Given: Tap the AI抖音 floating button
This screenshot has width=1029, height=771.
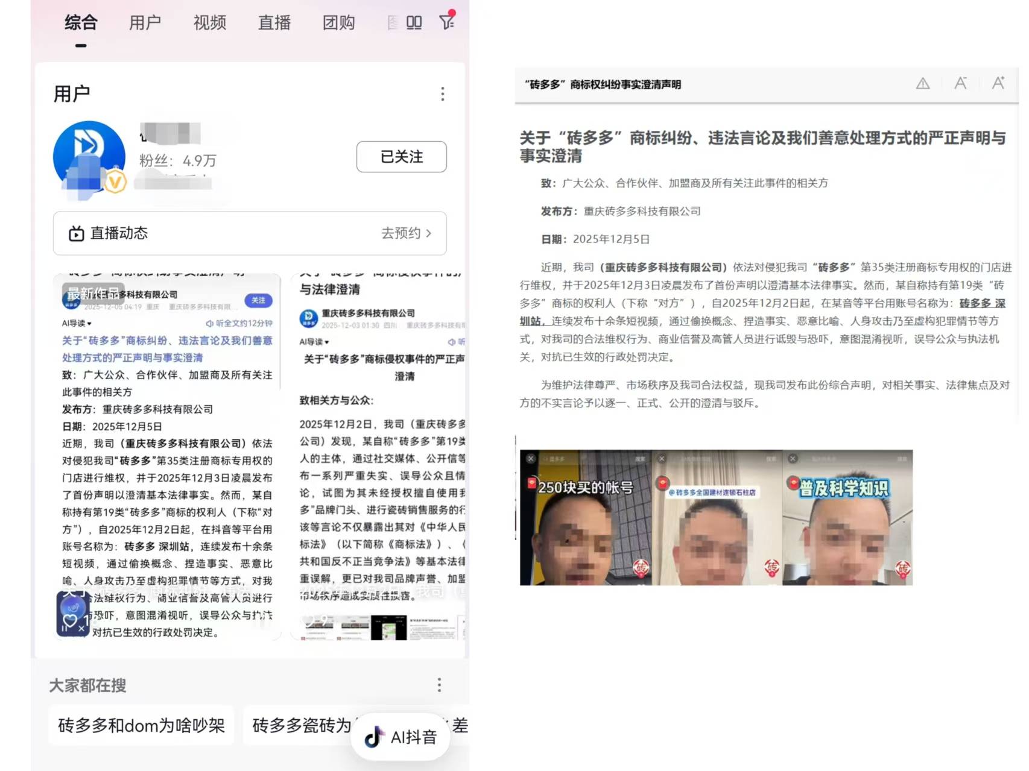Looking at the screenshot, I should (401, 737).
